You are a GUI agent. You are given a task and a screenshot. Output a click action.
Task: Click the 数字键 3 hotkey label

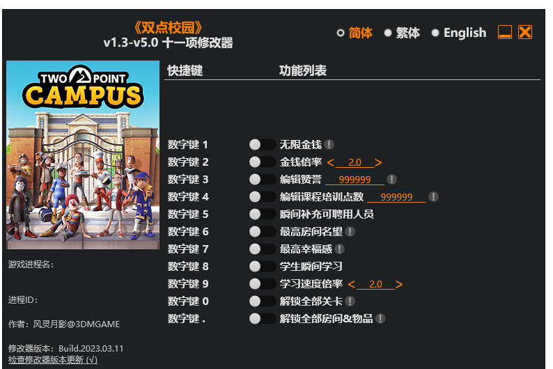[x=188, y=180]
